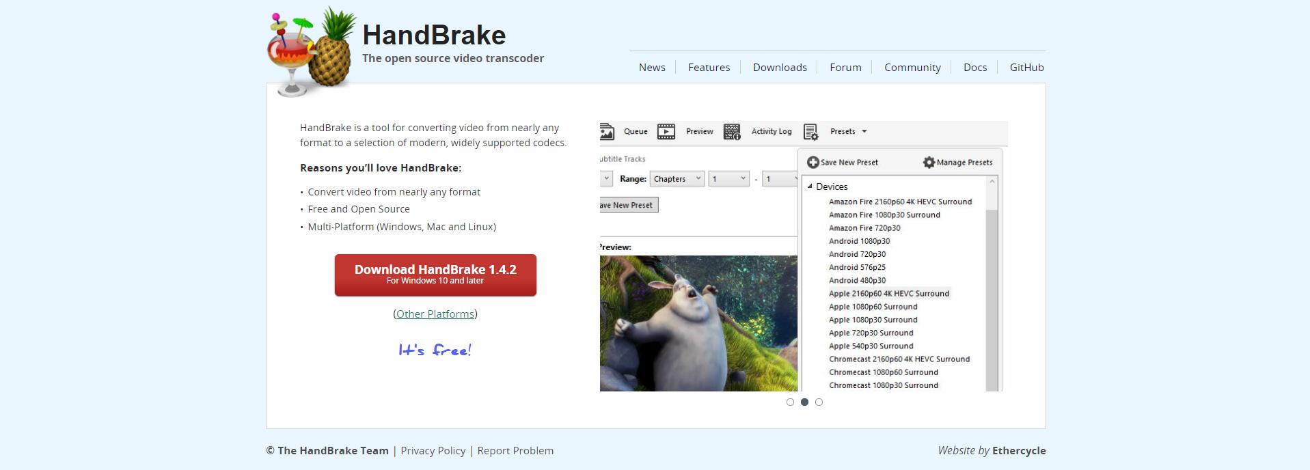The width and height of the screenshot is (1310, 470).
Task: Open the Downloads menu item
Action: [780, 68]
